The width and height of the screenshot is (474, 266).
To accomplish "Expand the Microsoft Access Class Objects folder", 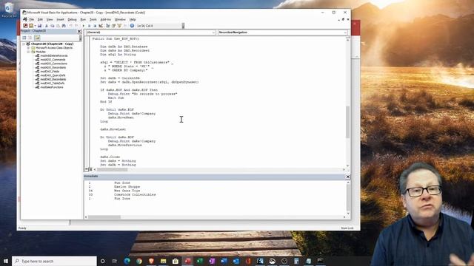I will point(28,48).
